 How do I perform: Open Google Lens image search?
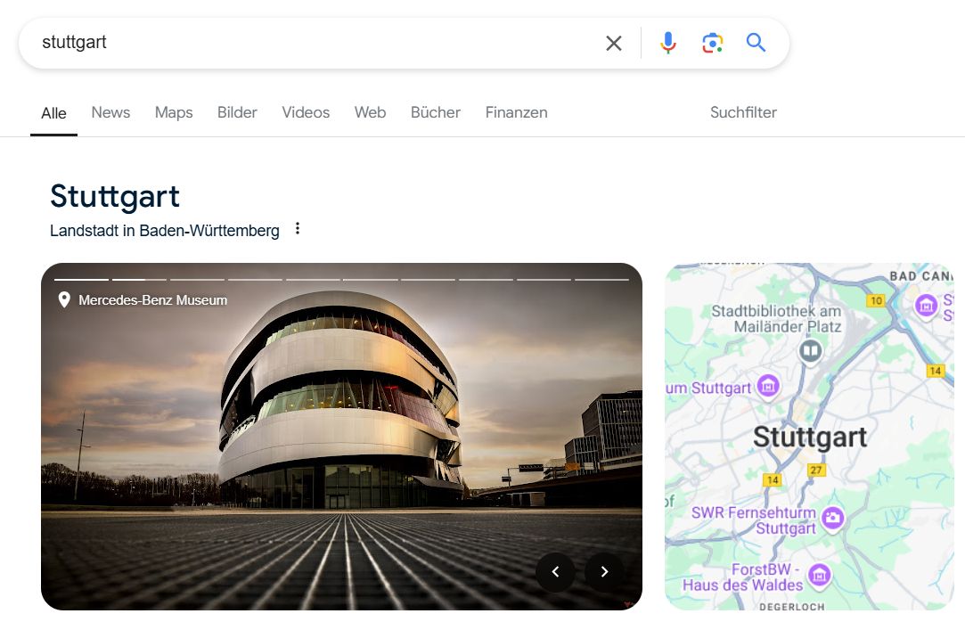coord(712,42)
